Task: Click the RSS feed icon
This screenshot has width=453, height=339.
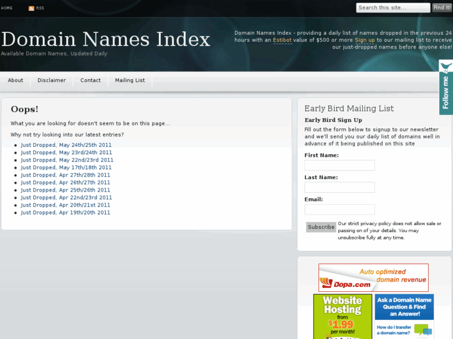Action: point(32,8)
